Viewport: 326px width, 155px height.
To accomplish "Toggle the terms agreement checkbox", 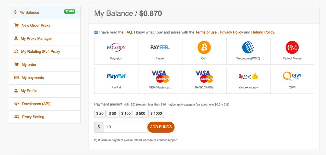I will click(x=96, y=32).
